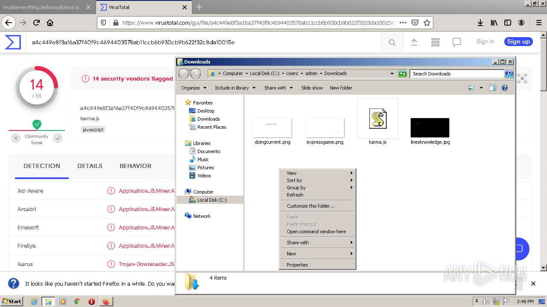Open Explorer help icon
The width and height of the screenshot is (547, 307).
click(x=505, y=88)
